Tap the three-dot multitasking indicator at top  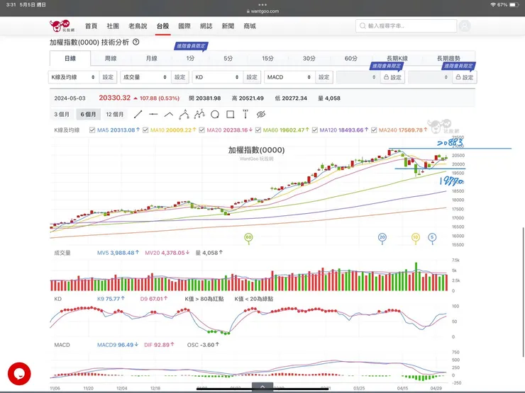262,5
